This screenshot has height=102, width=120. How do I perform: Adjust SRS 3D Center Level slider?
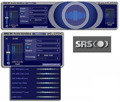point(48,74)
